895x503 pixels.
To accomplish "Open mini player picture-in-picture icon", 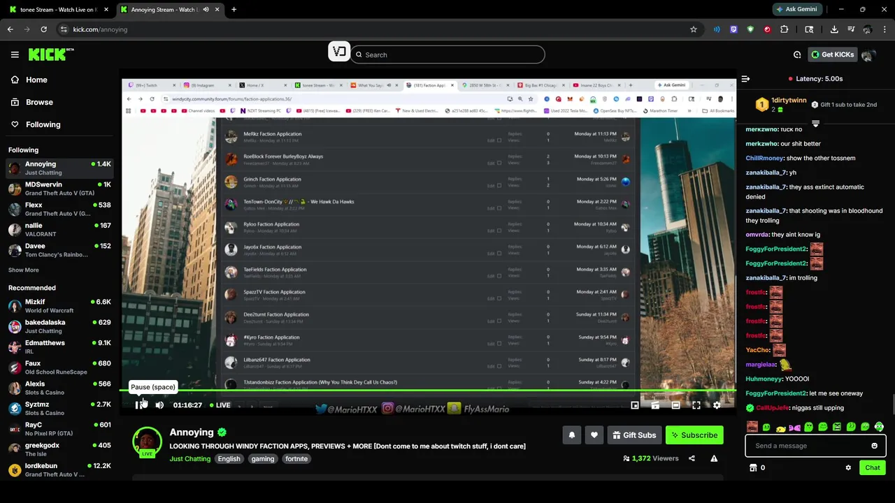I will (635, 405).
